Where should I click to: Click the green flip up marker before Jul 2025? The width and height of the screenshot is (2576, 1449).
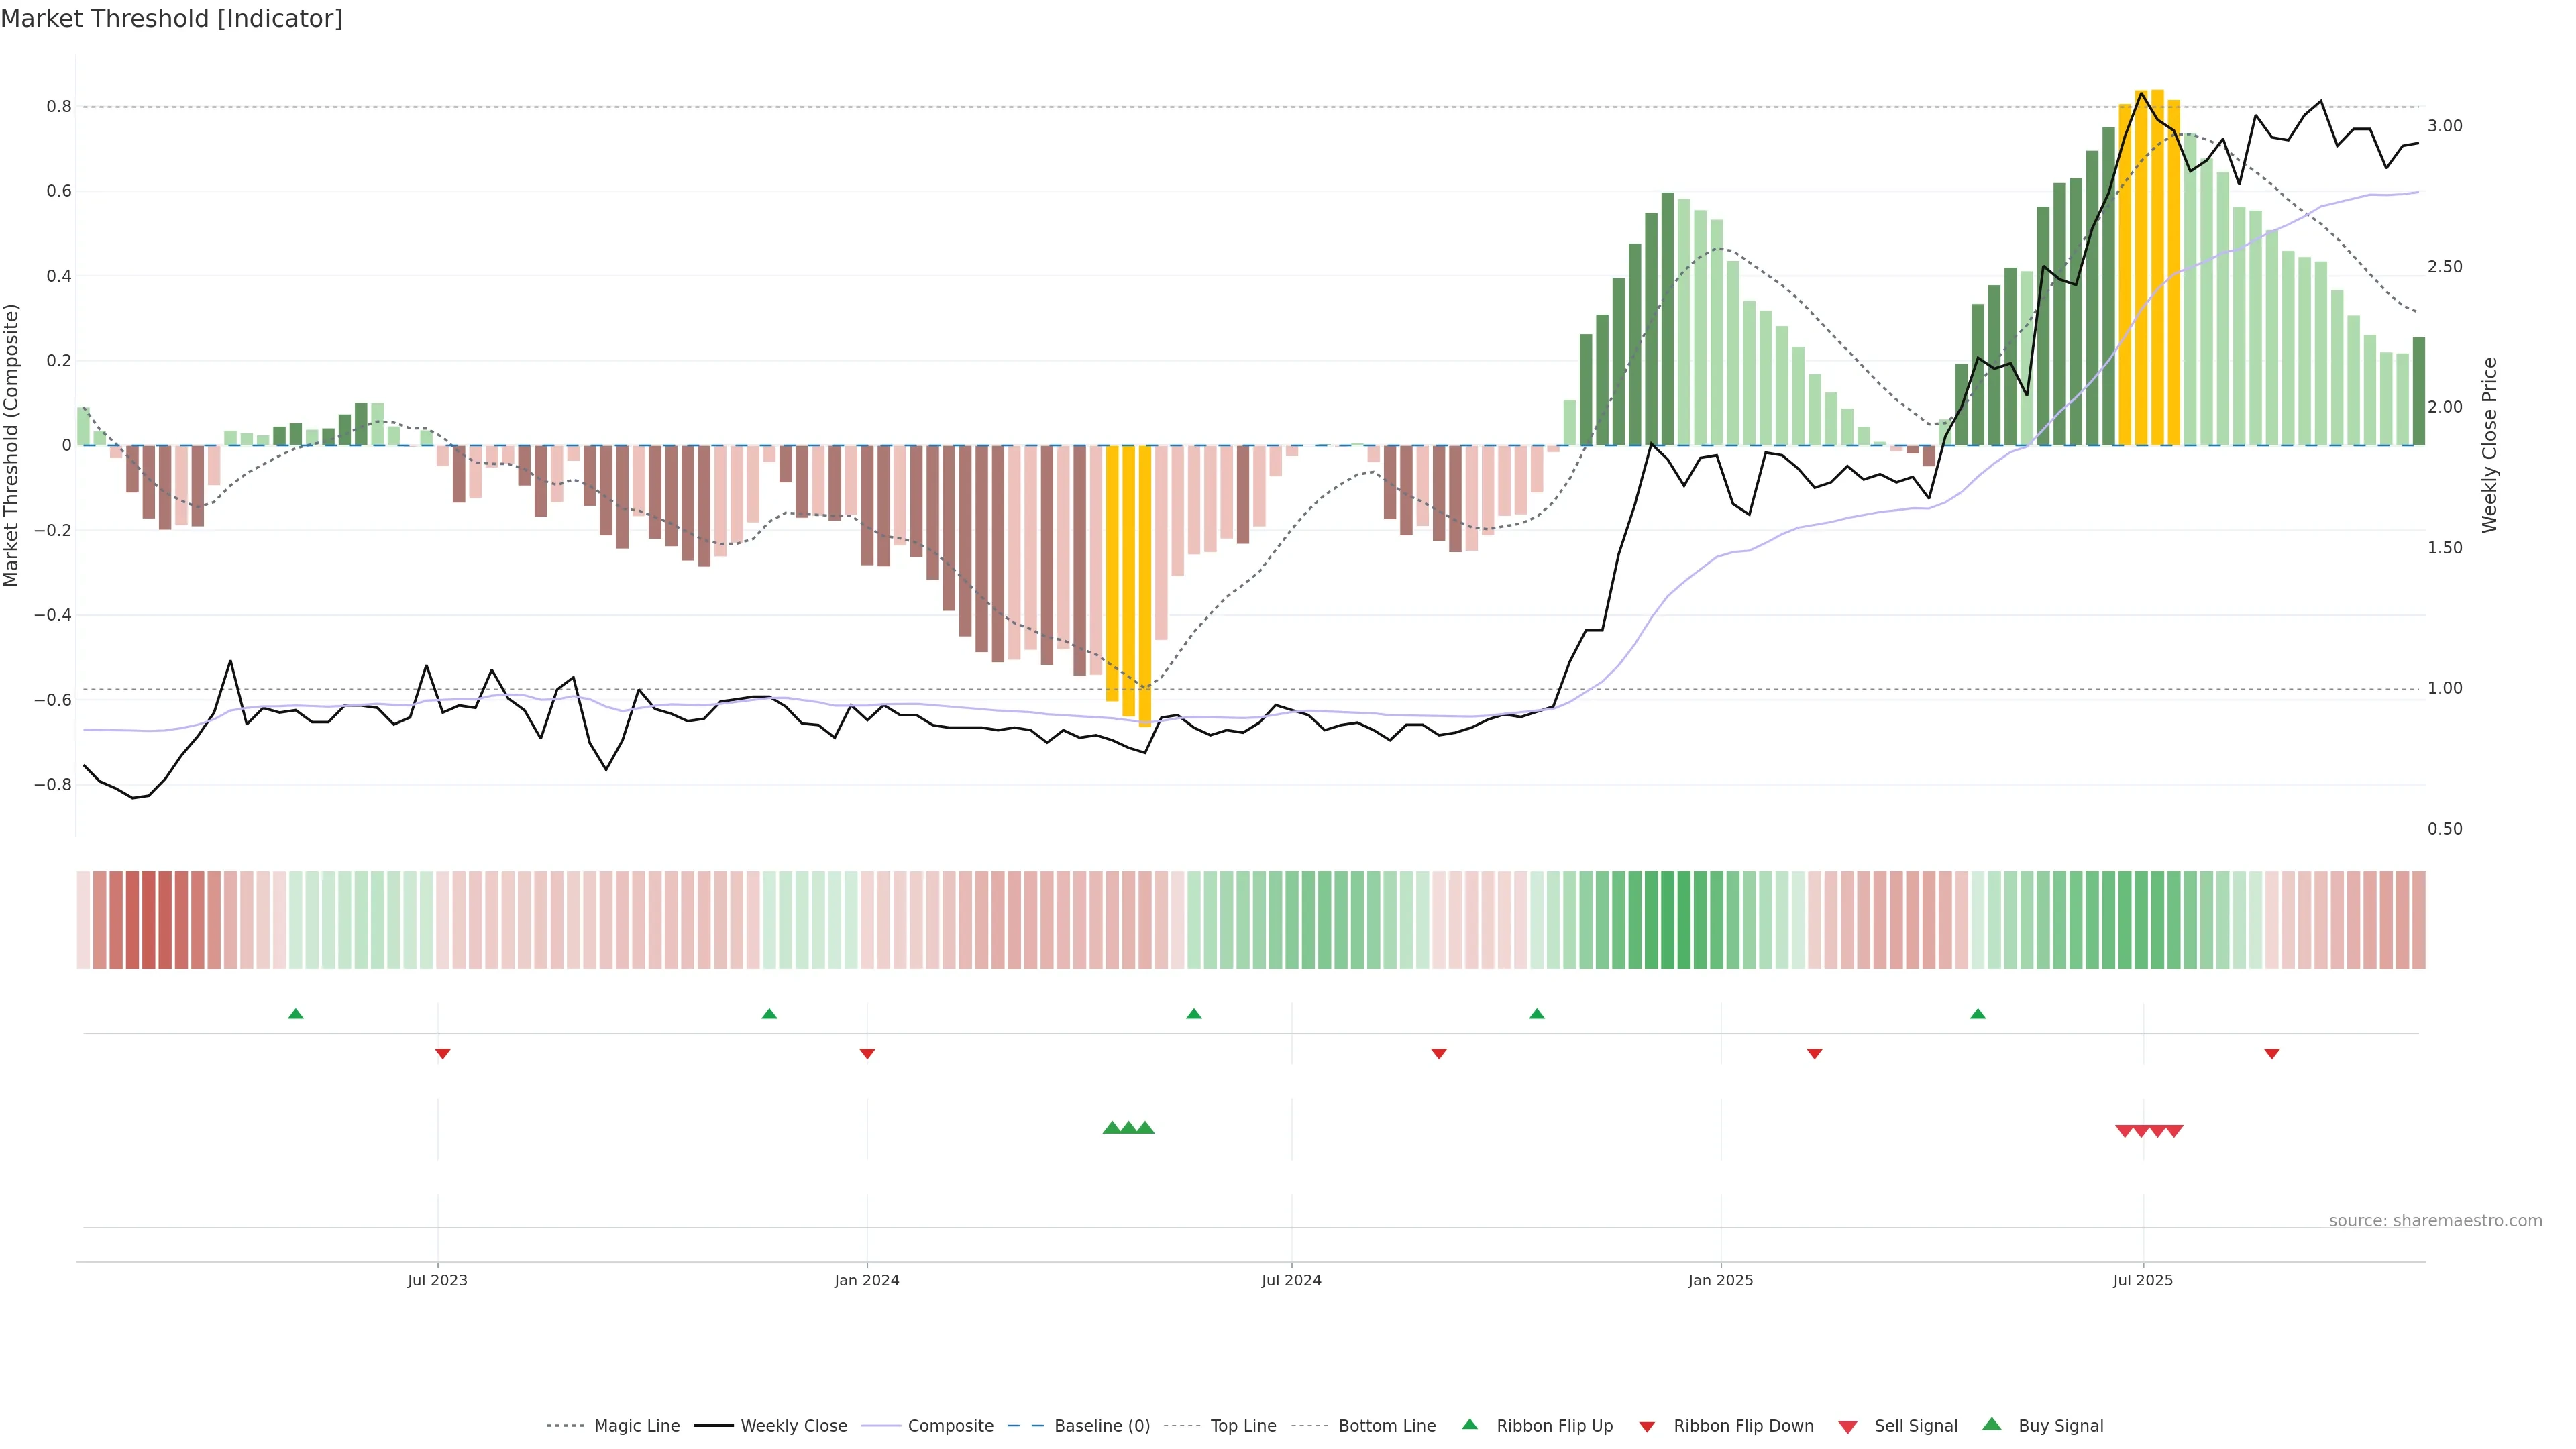(1978, 1014)
